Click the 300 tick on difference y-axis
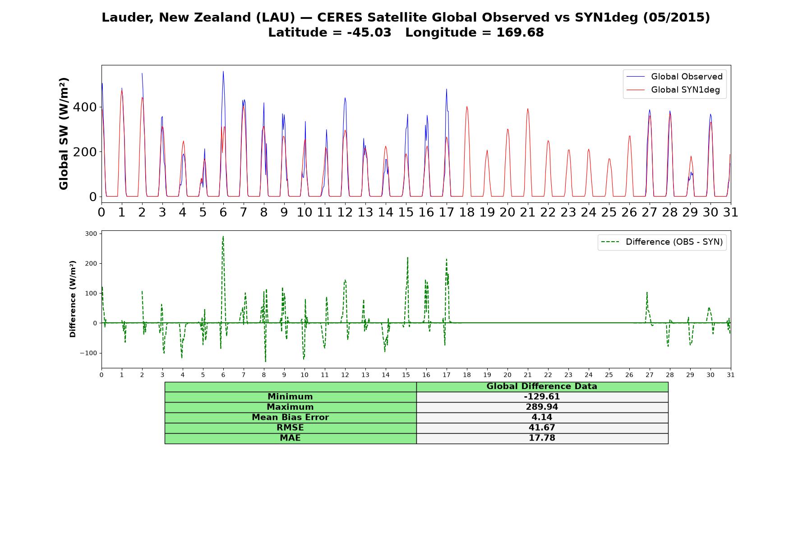This screenshot has width=812, height=541. [91, 234]
